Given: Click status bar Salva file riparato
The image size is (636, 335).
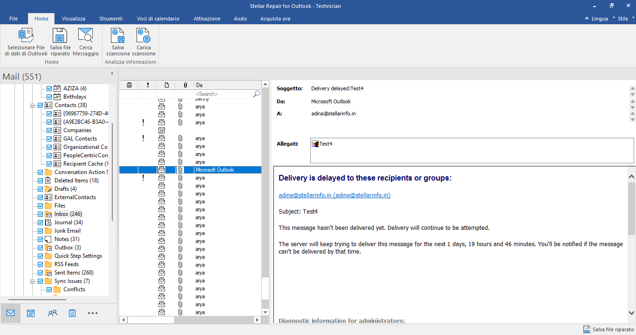Looking at the screenshot, I should click(x=609, y=329).
